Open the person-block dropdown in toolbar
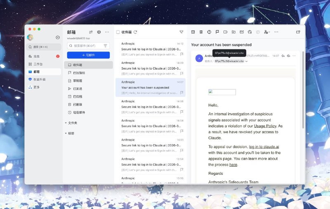 [x=267, y=32]
